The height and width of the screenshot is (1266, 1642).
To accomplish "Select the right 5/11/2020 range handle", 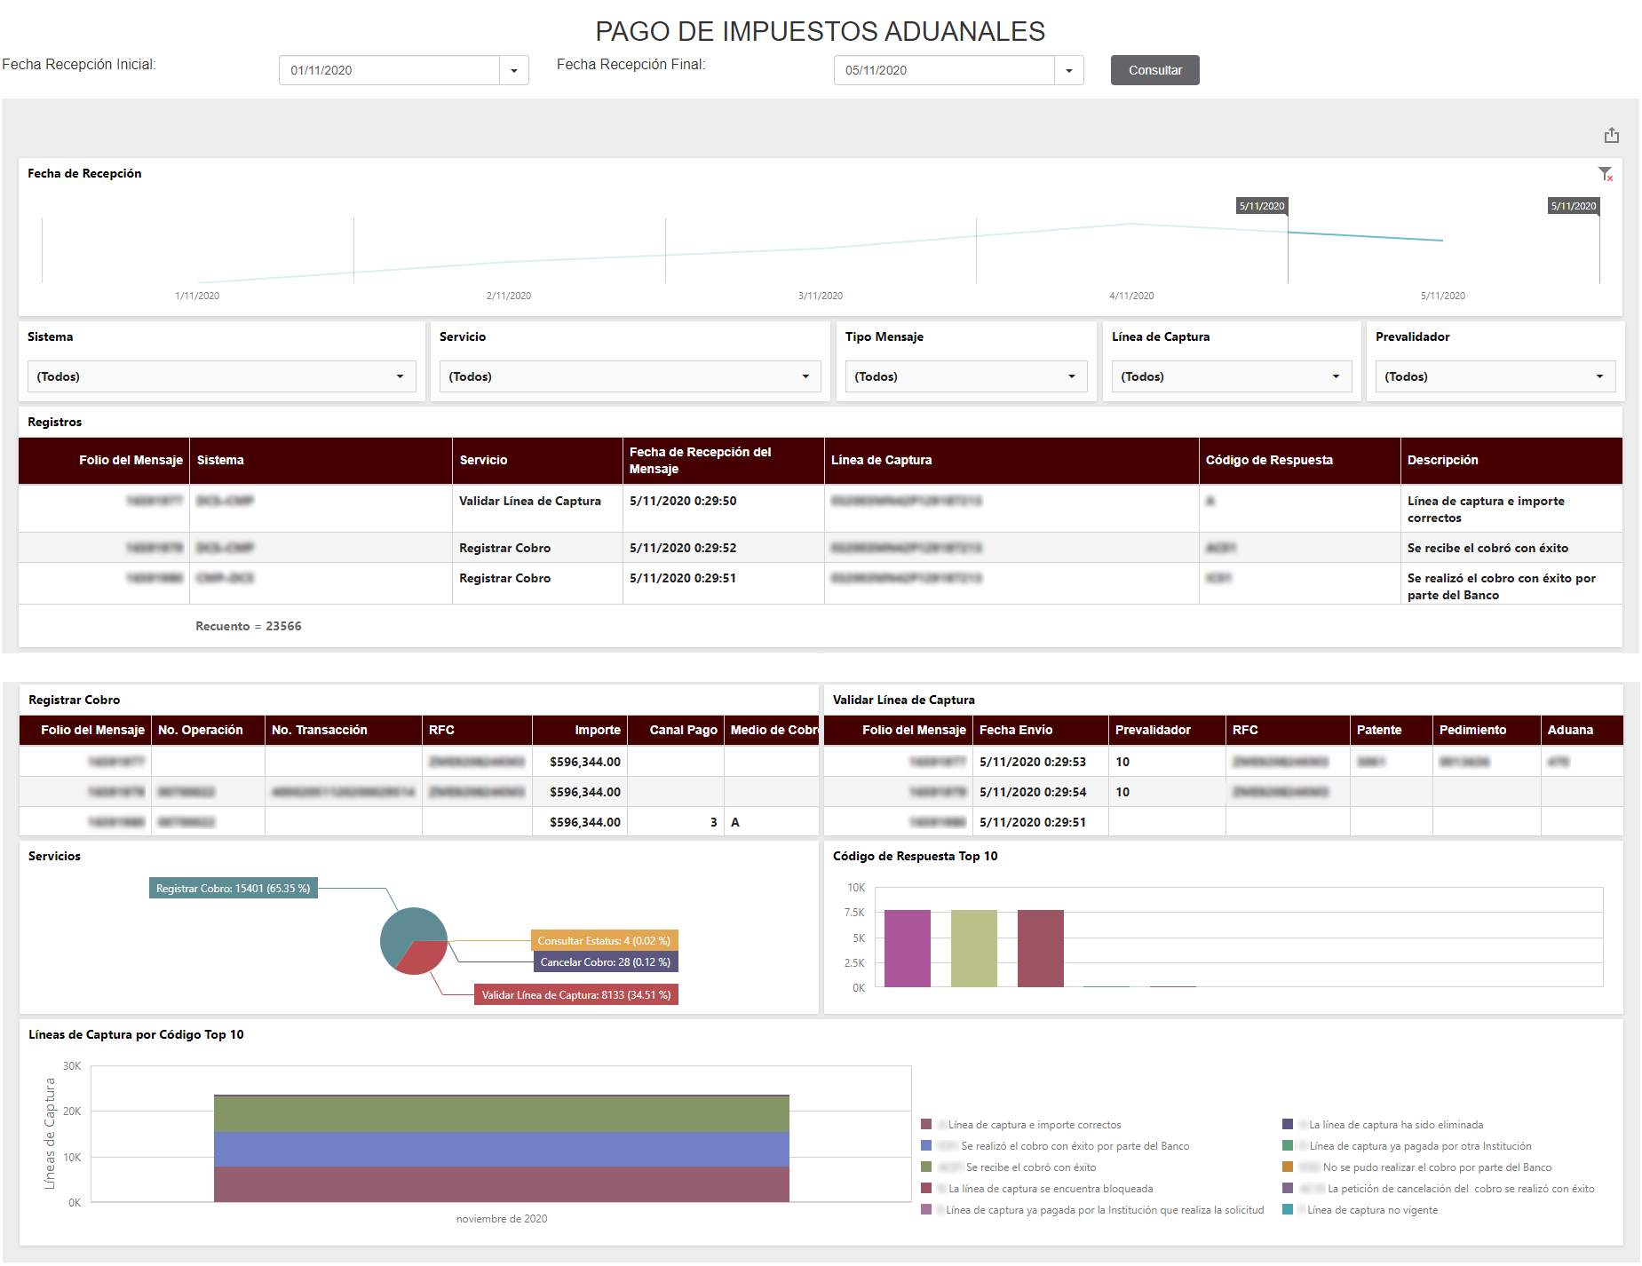I will [1574, 206].
